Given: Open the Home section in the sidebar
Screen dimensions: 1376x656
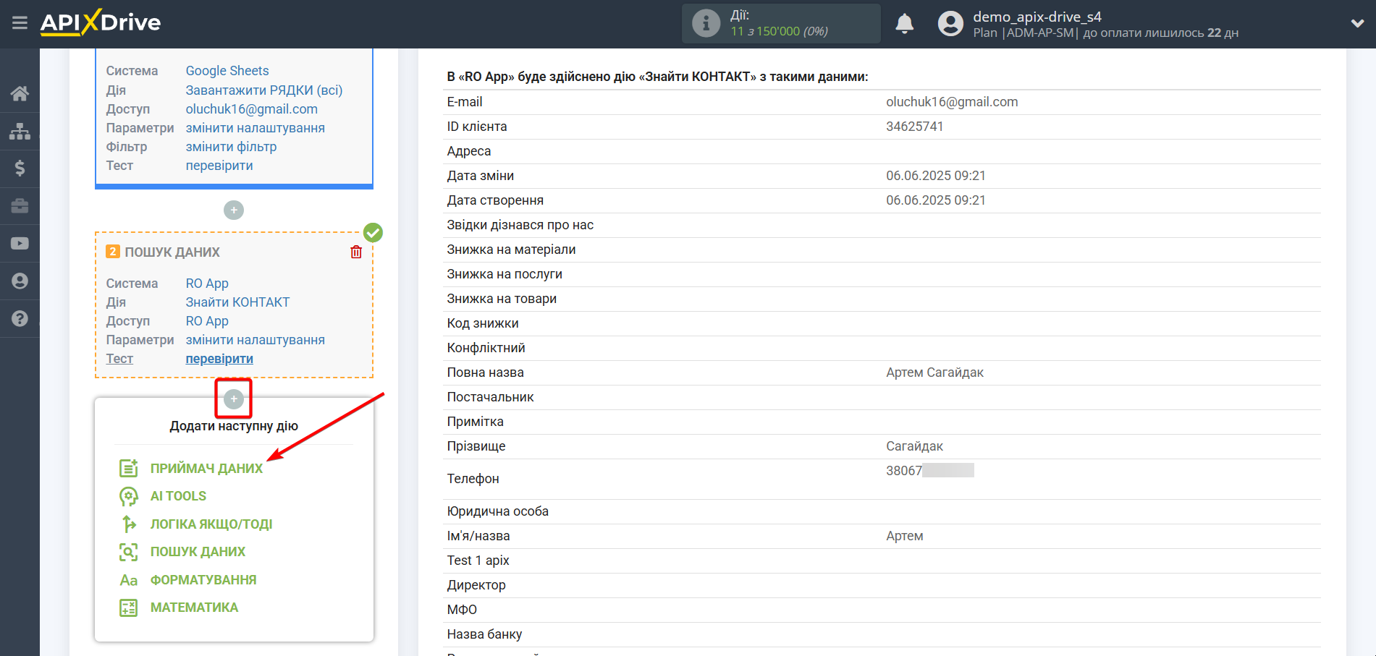Looking at the screenshot, I should (x=20, y=93).
